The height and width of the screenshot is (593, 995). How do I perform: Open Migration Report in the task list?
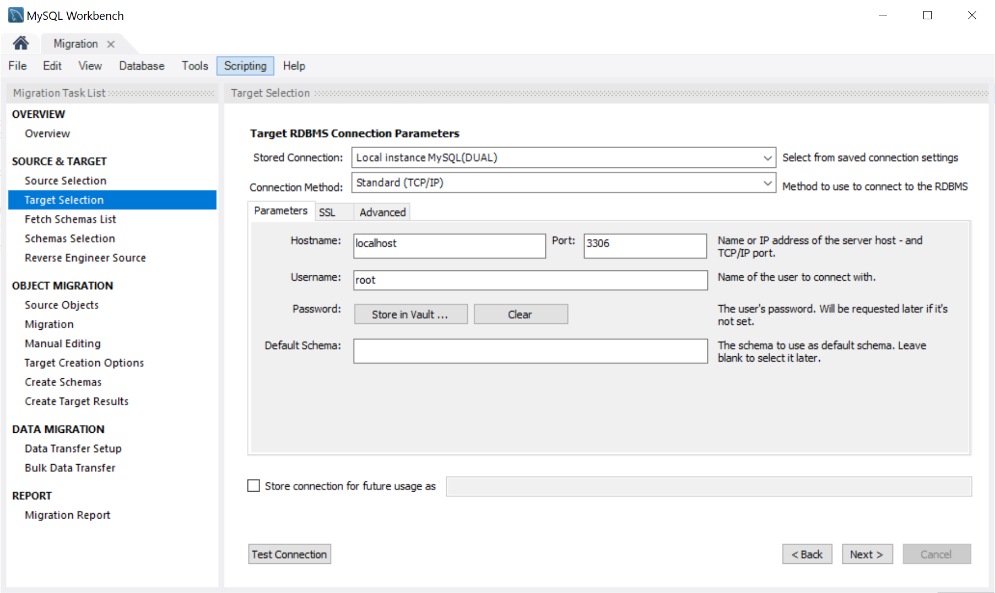click(x=67, y=515)
